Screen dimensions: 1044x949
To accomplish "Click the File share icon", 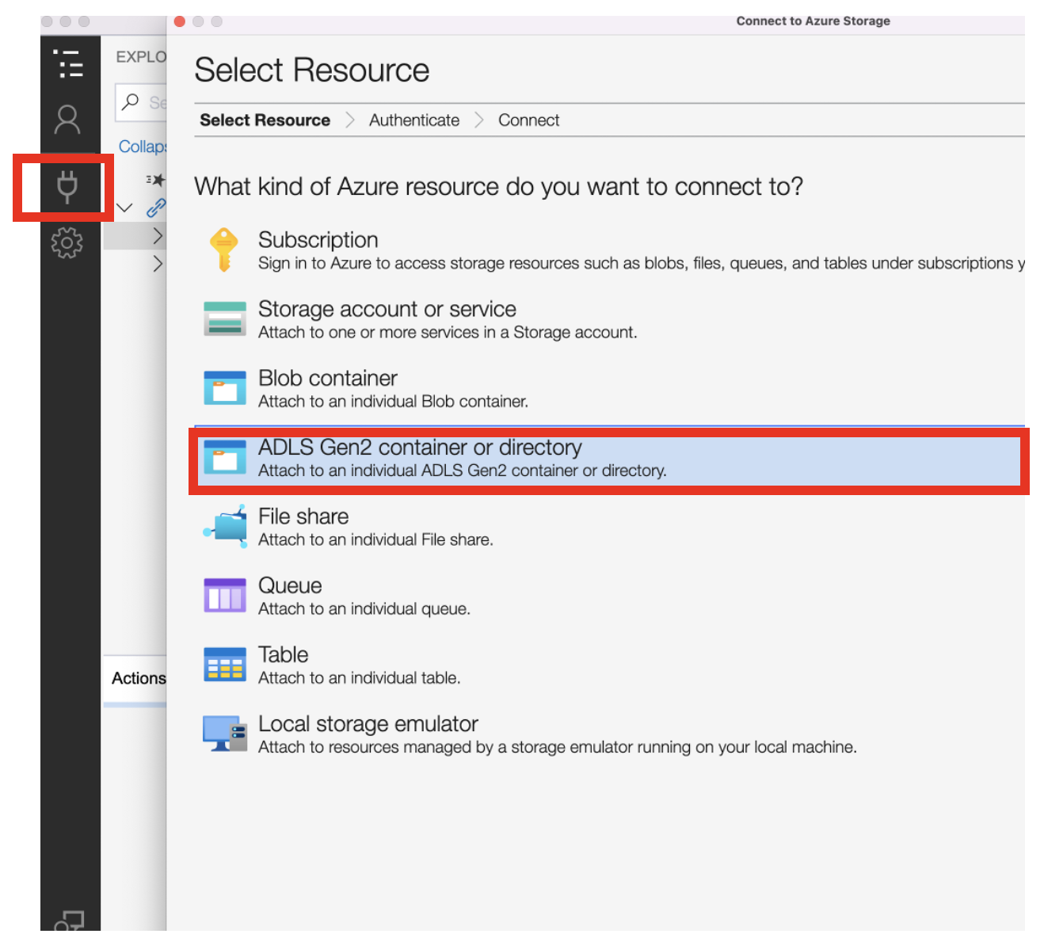I will point(225,526).
